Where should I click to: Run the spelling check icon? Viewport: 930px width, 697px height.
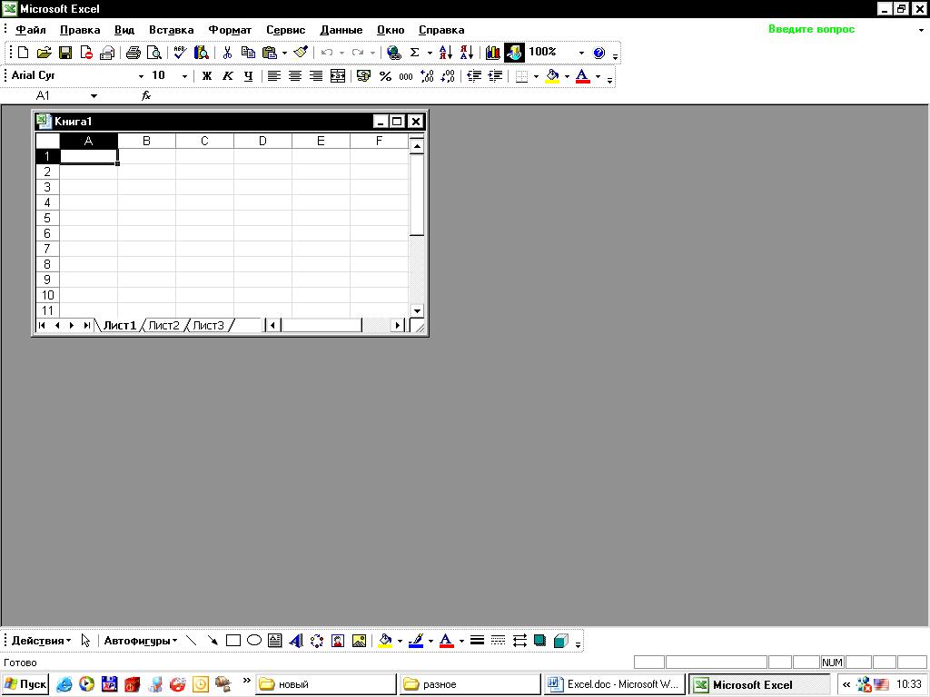coord(180,53)
